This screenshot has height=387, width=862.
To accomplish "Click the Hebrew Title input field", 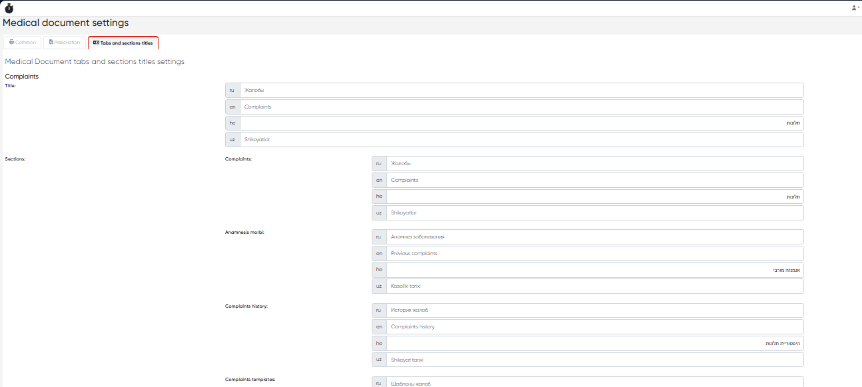I will tap(521, 123).
